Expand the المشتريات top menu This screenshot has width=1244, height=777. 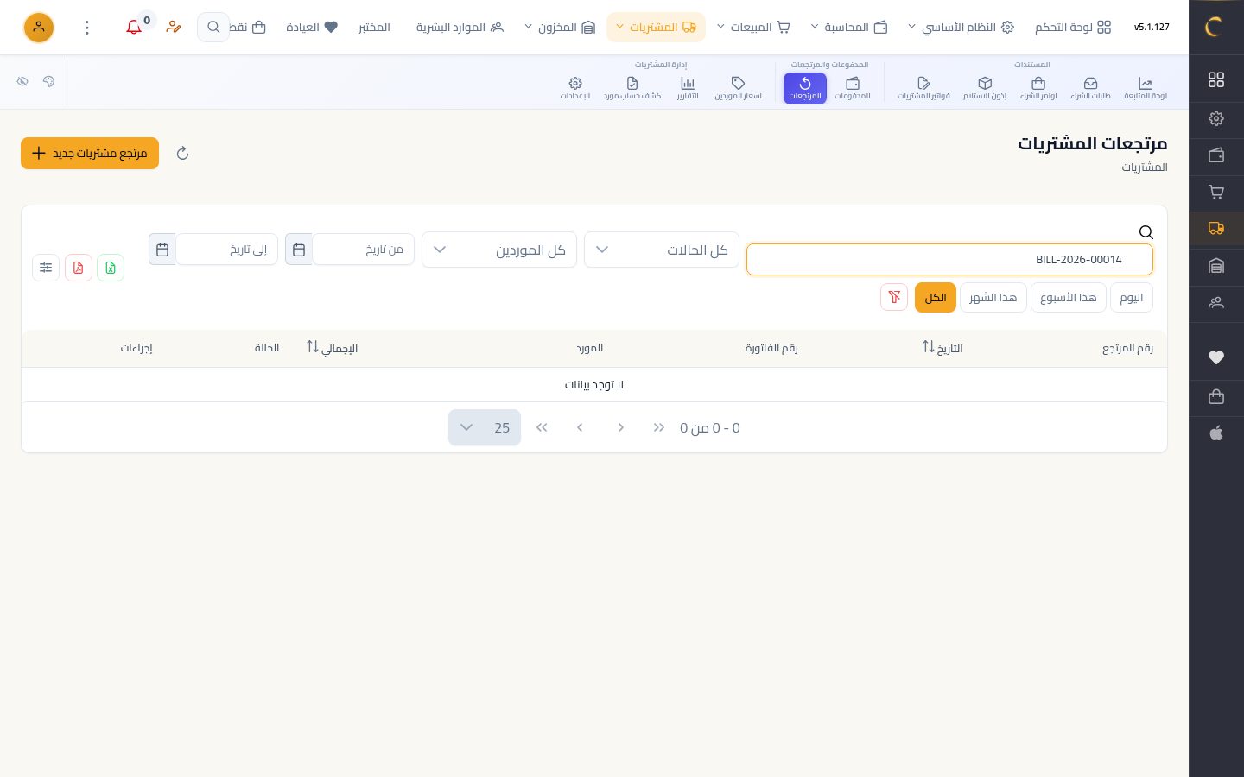pyautogui.click(x=656, y=28)
